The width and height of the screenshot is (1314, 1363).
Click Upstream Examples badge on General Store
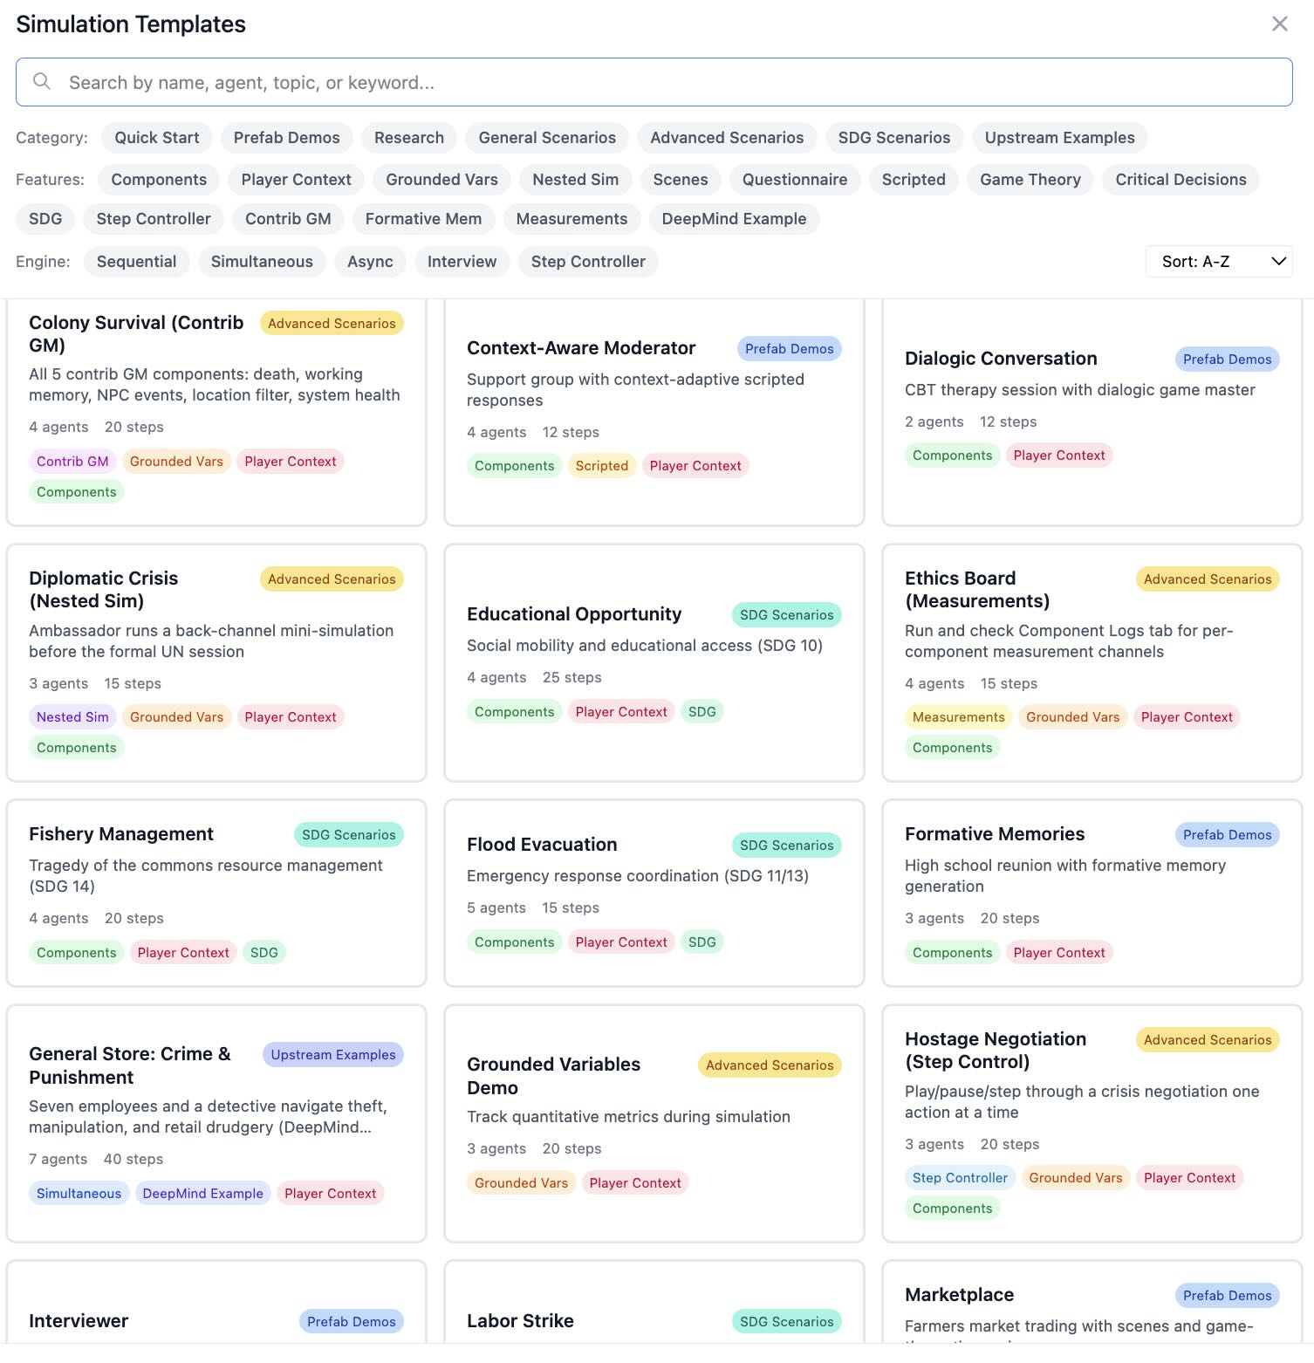332,1055
